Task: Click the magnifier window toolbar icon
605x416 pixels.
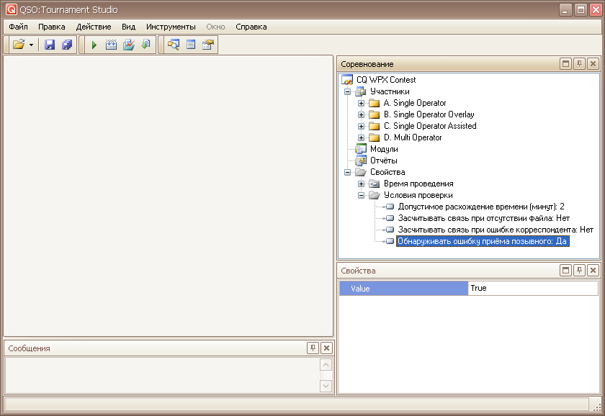Action: (x=173, y=45)
